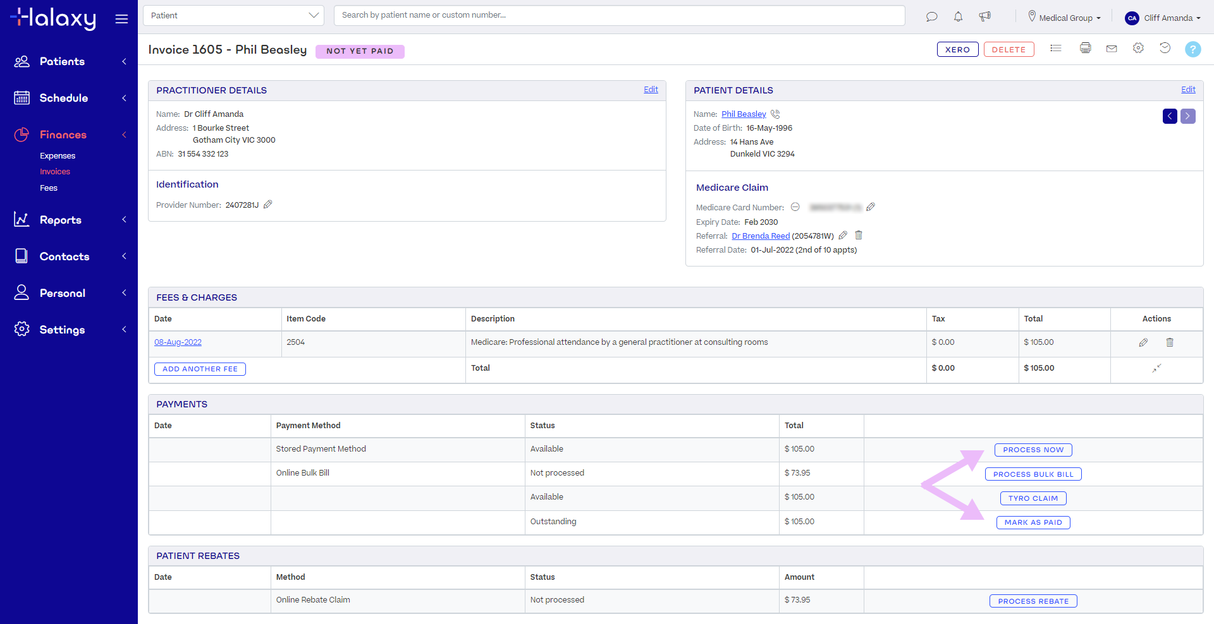Collapse the fees total row arrows icon
1214x624 pixels.
point(1156,368)
